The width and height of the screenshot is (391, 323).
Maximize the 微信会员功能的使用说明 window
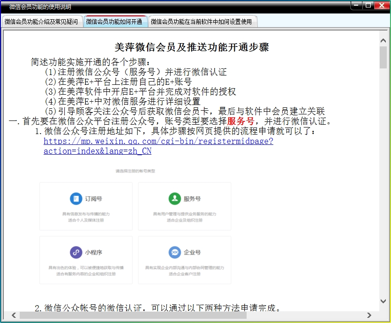368,5
